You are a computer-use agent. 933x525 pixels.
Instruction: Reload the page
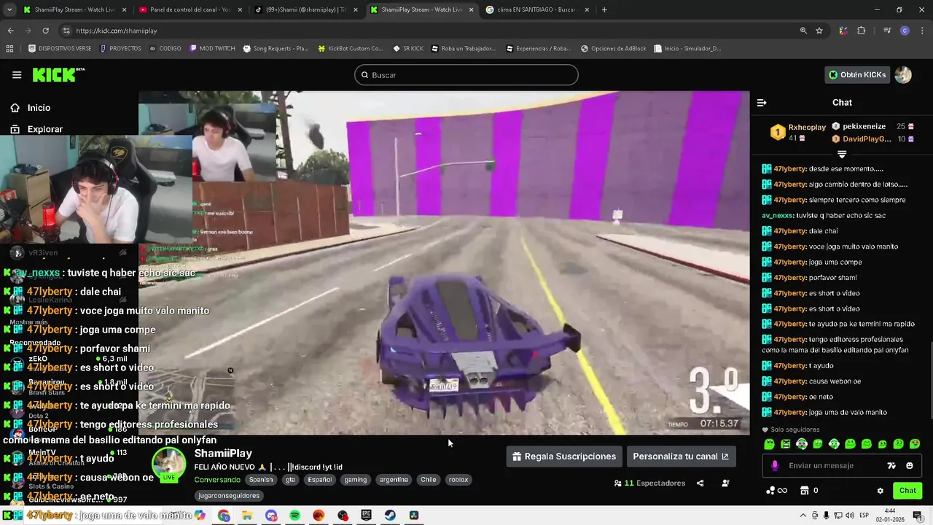pyautogui.click(x=45, y=31)
